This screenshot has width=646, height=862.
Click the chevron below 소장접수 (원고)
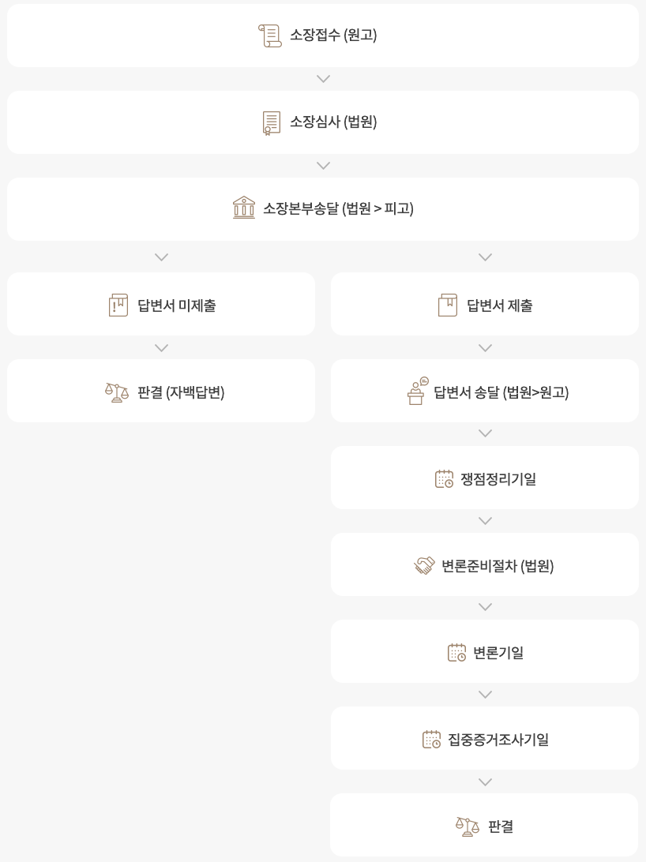point(323,79)
